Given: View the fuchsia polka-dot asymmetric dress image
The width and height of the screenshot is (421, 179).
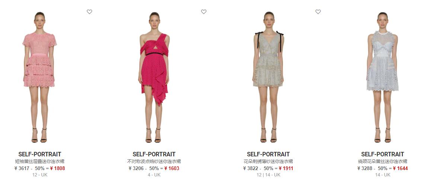Looking at the screenshot, I should (x=154, y=77).
